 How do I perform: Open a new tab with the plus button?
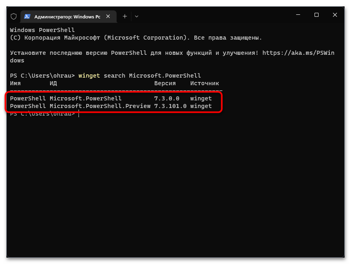pos(125,16)
